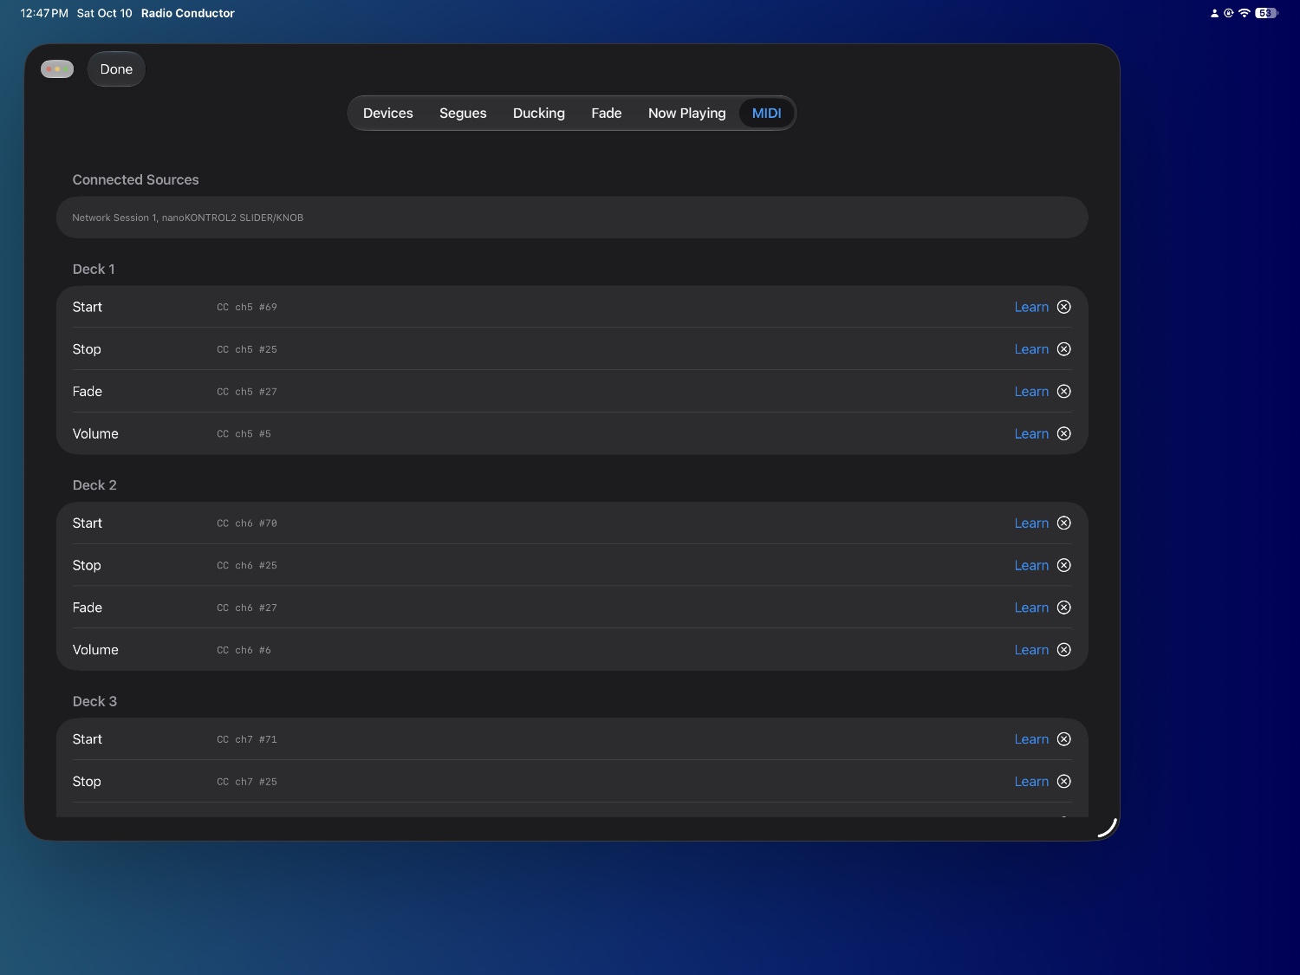This screenshot has height=975, width=1300.
Task: Clear MIDI mapping for Deck 2 Fade
Action: pyautogui.click(x=1064, y=608)
